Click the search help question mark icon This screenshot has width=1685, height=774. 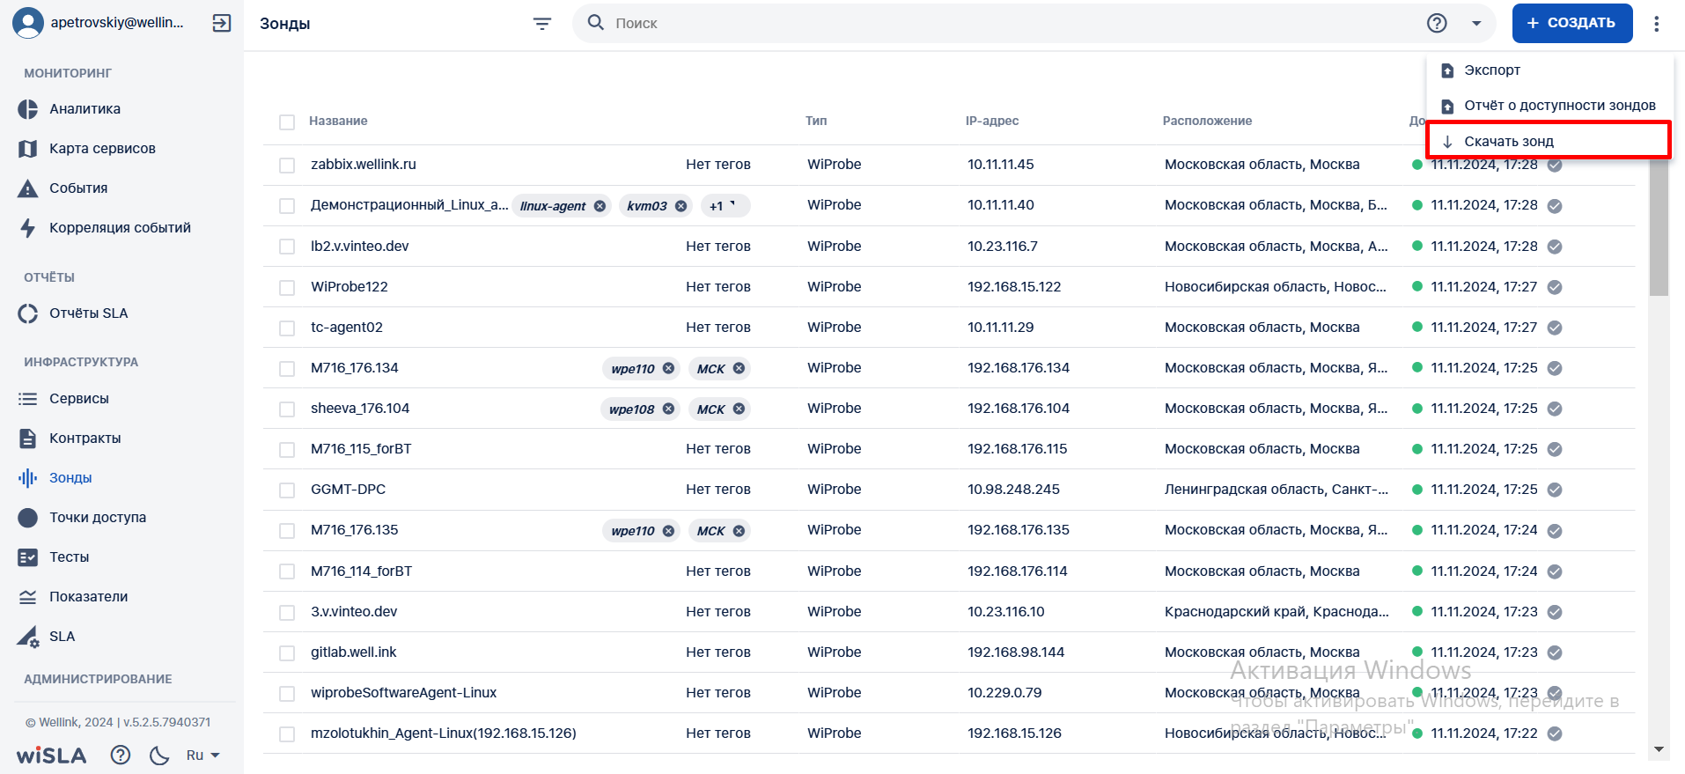(x=1437, y=24)
